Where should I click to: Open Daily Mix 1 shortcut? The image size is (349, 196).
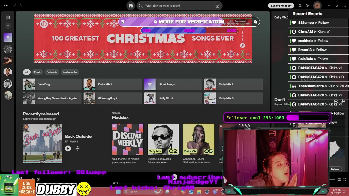click(x=113, y=84)
